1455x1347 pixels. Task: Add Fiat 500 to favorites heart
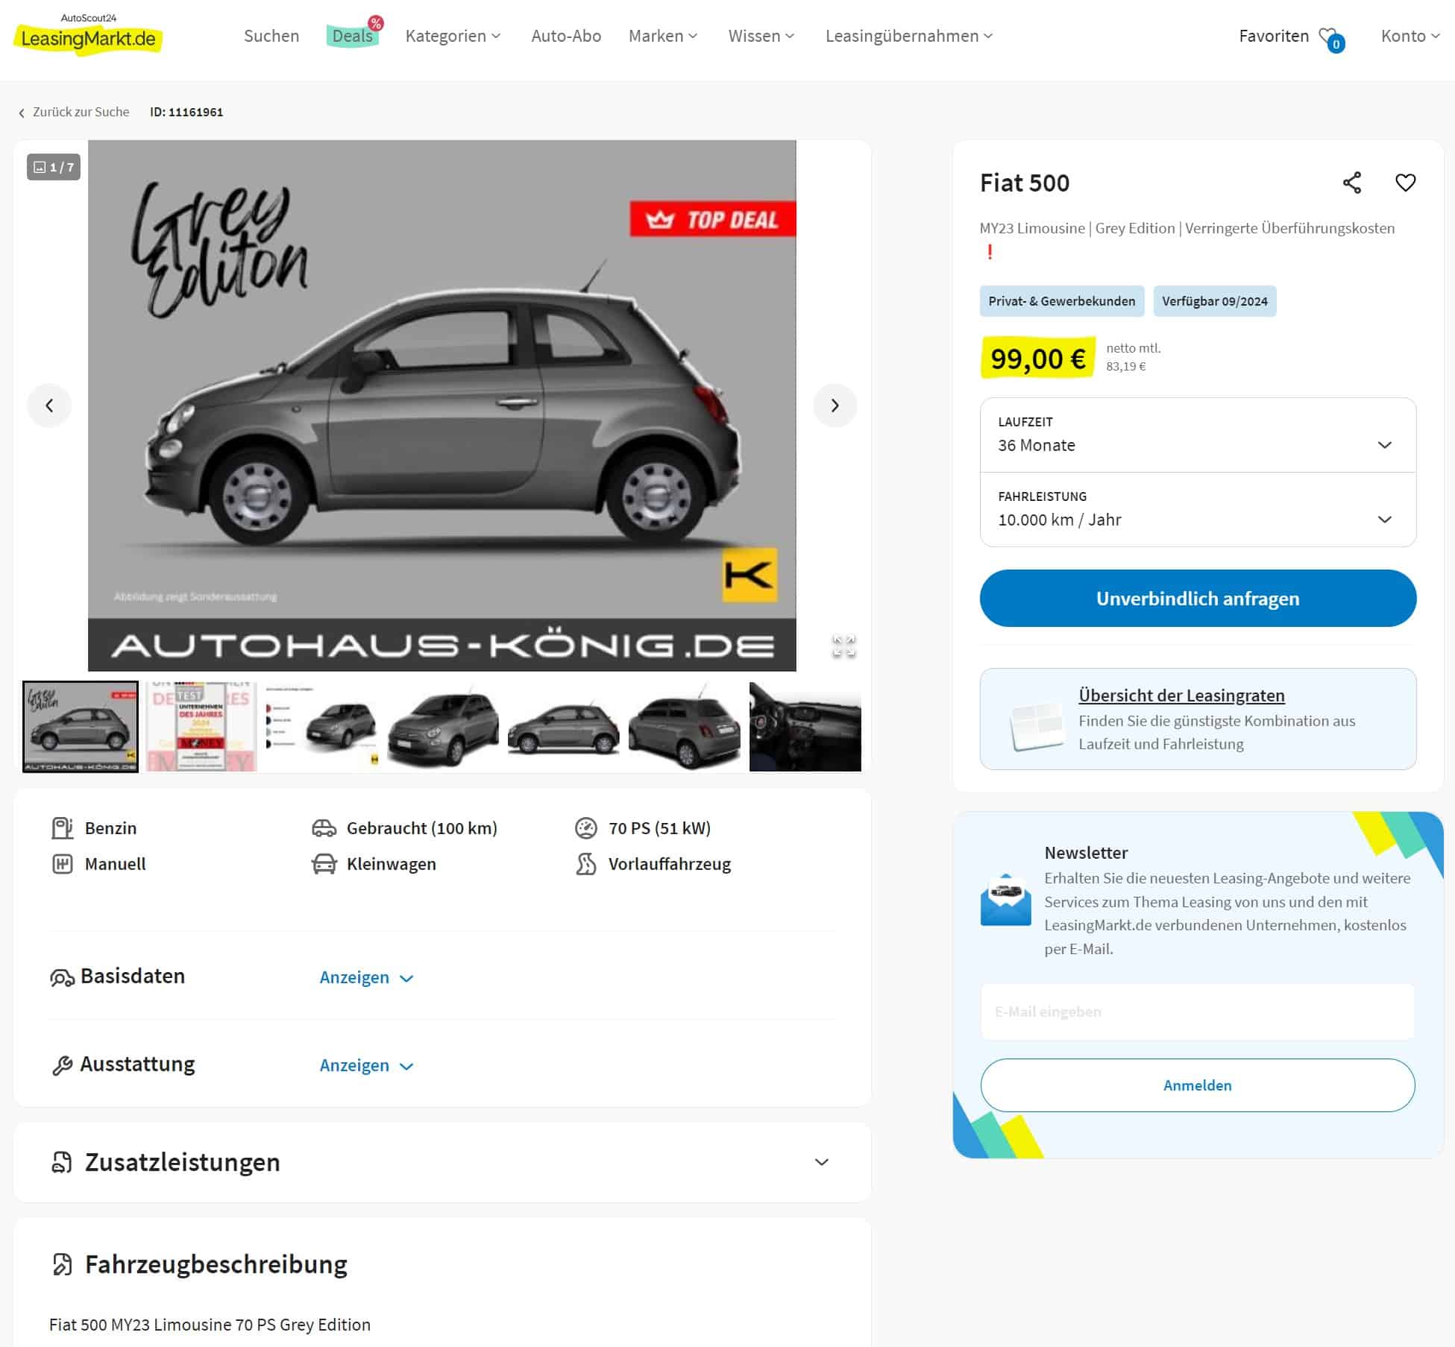[x=1406, y=183]
